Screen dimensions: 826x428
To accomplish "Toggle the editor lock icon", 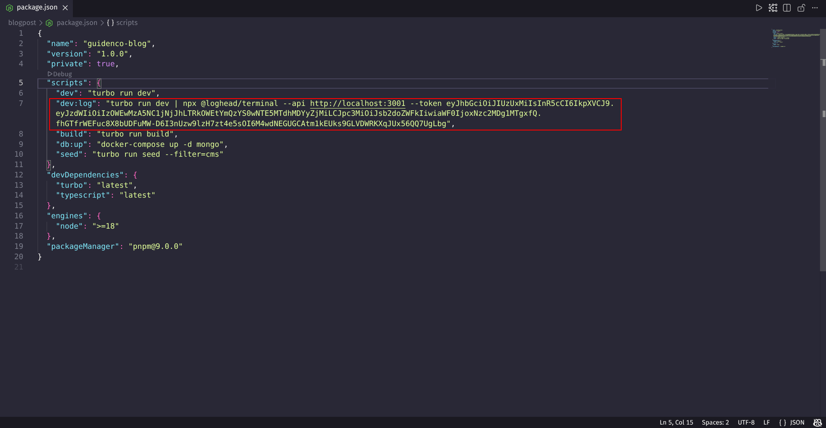I will pos(801,8).
